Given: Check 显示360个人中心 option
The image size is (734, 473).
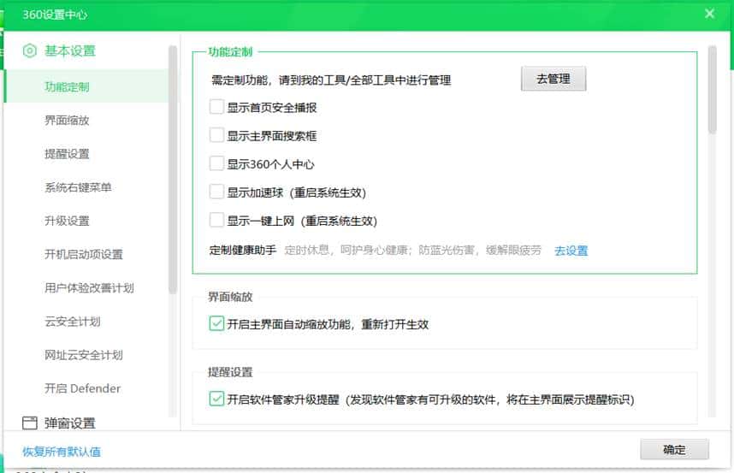Looking at the screenshot, I should [216, 164].
